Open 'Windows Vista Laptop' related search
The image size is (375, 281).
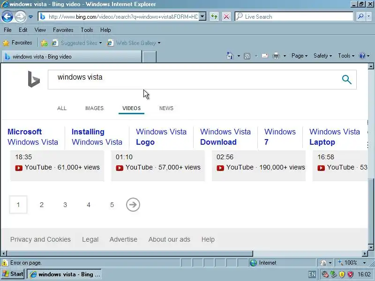334,137
